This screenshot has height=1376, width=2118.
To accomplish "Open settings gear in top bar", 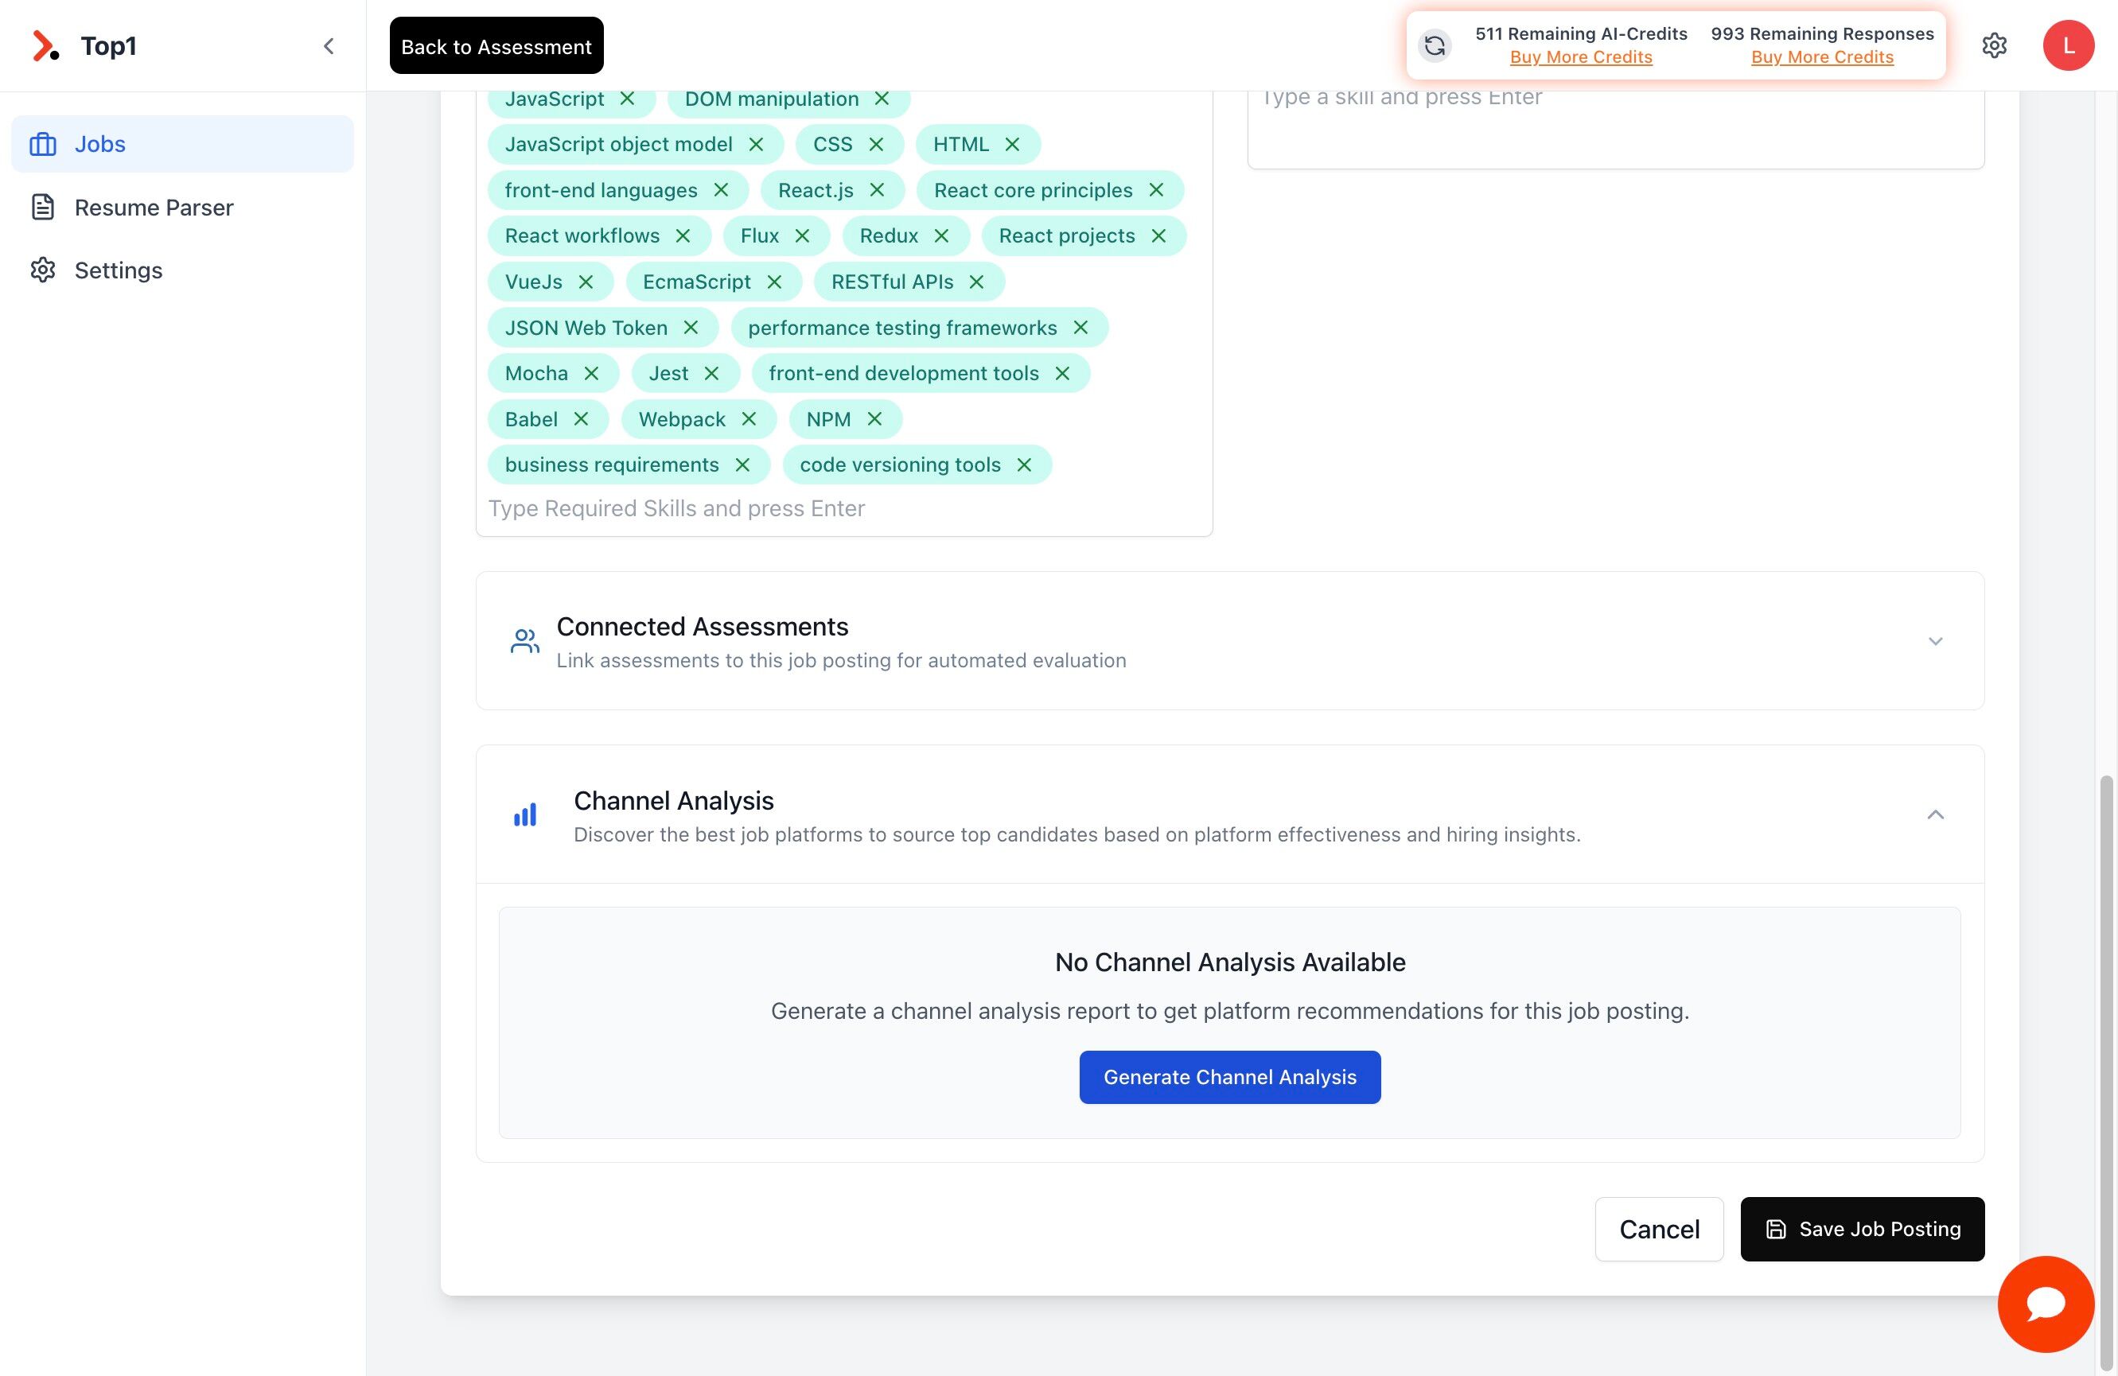I will 1995,45.
